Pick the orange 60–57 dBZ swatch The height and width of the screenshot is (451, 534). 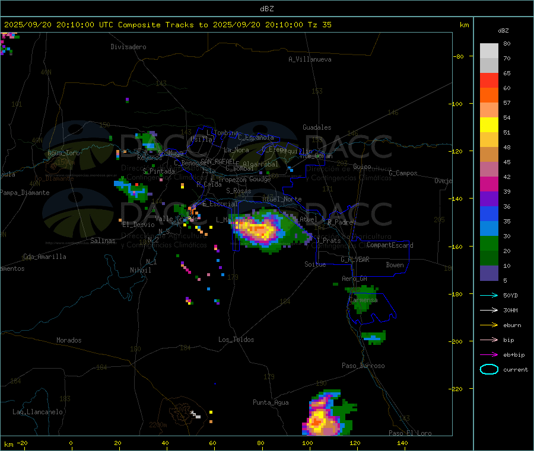(x=489, y=95)
